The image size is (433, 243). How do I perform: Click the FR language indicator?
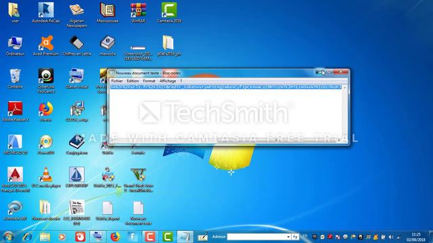305,236
